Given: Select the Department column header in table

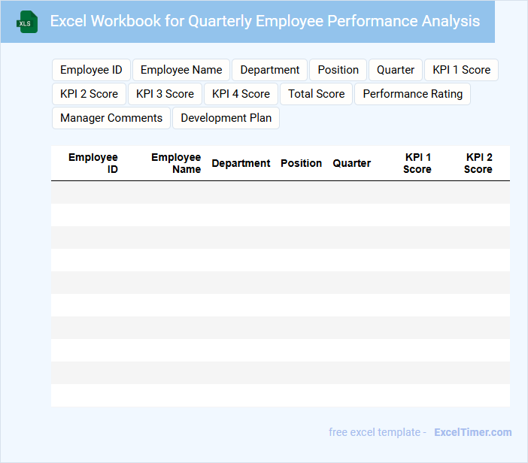Looking at the screenshot, I should point(241,163).
